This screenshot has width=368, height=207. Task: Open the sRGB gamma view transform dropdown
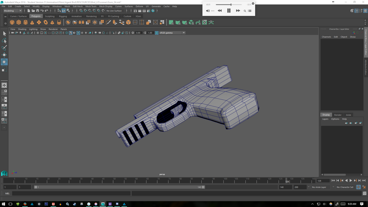point(172,33)
